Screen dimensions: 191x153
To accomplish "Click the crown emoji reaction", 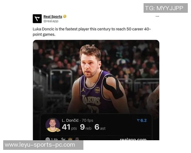I will click(70, 139).
